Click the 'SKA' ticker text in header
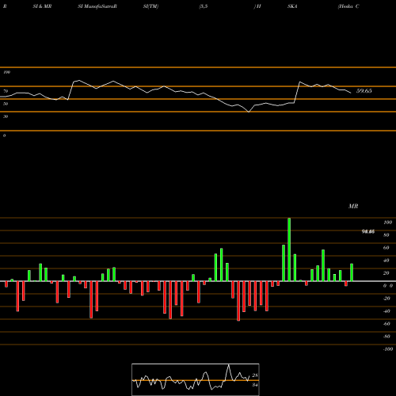Image resolution: width=396 pixels, height=396 pixels. pos(292,6)
